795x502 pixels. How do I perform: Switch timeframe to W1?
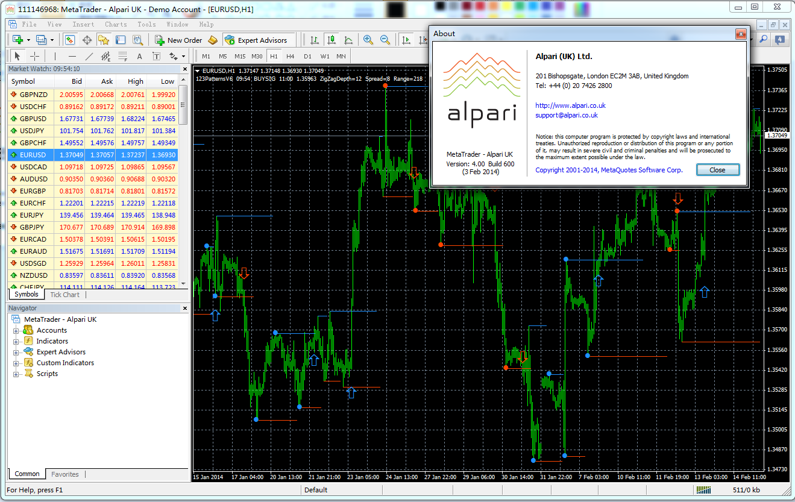tap(325, 56)
